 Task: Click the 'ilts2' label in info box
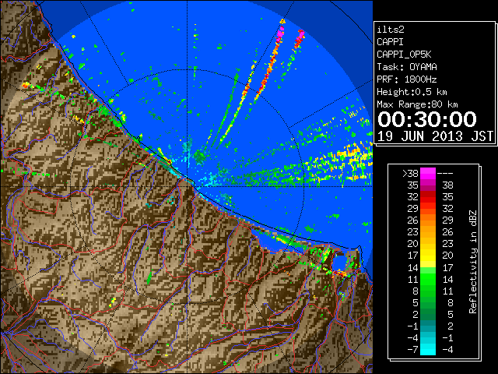(391, 30)
